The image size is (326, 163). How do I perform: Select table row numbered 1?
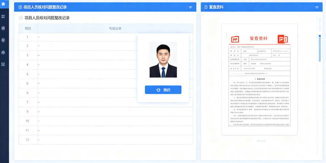coord(106,37)
